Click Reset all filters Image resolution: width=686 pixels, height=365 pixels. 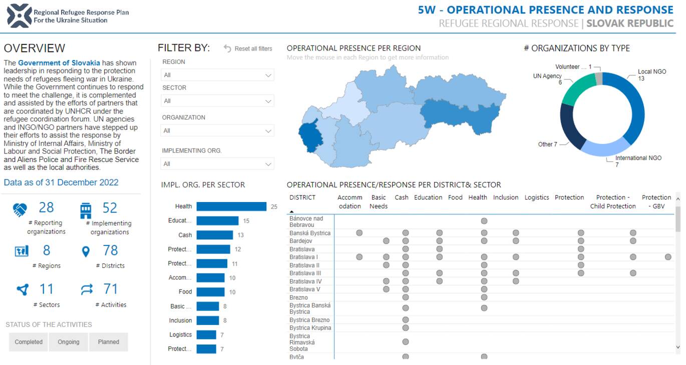click(253, 48)
